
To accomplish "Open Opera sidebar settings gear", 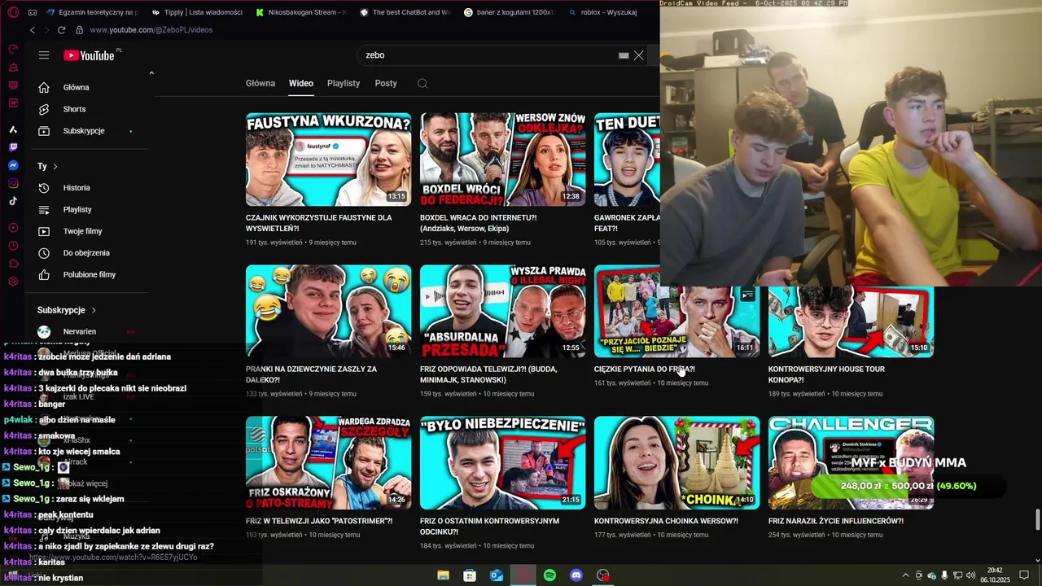I will [13, 282].
